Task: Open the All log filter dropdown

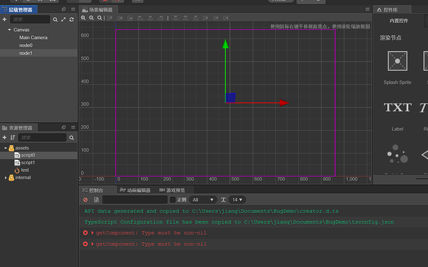Action: (x=203, y=200)
